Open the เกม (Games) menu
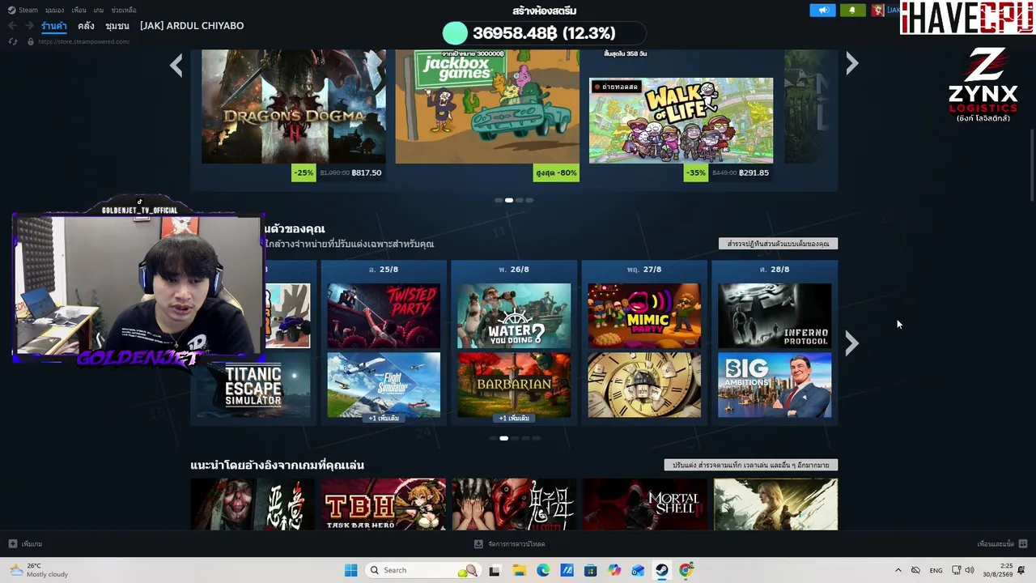 coord(99,11)
